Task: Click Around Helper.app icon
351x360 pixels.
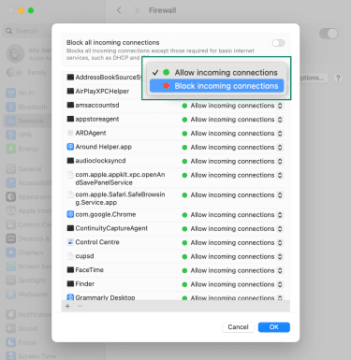Action: tap(70, 147)
